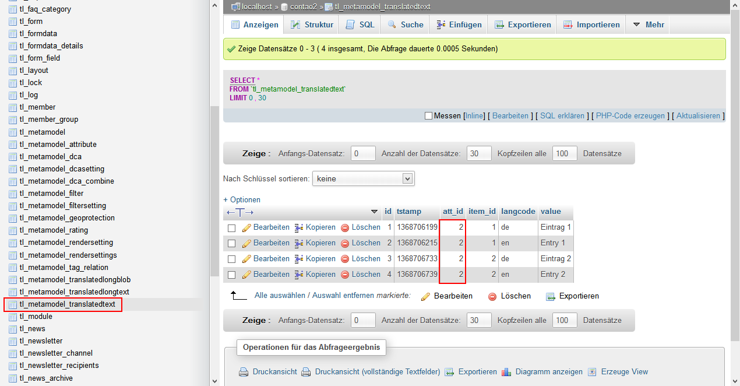Click the tl_metamodel table icon in sidebar
The height and width of the screenshot is (386, 740).
pyautogui.click(x=13, y=132)
